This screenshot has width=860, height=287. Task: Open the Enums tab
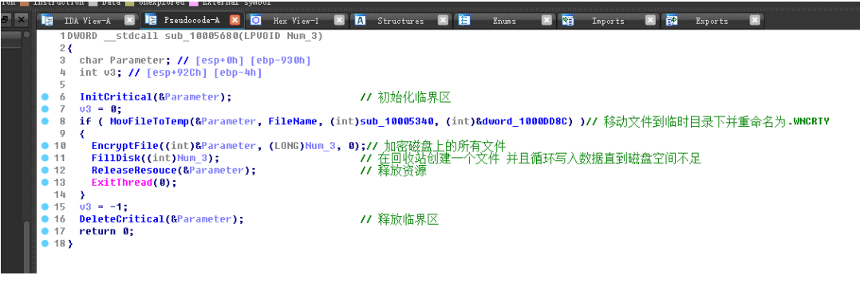pyautogui.click(x=504, y=21)
